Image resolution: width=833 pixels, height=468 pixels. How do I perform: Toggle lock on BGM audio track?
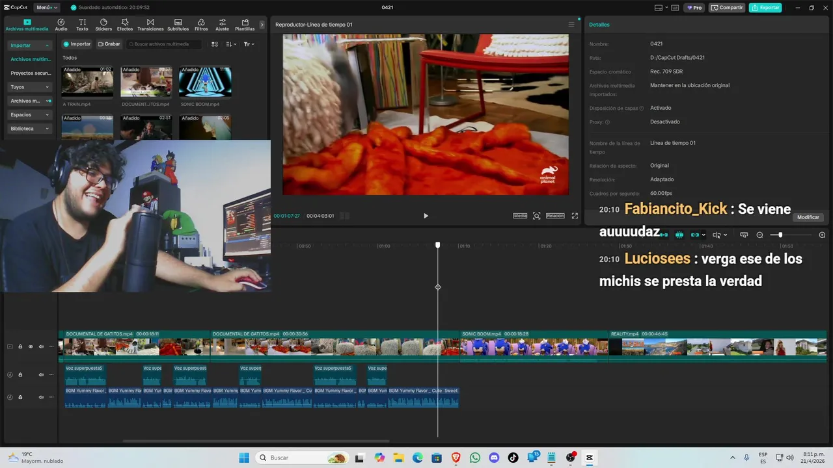[20, 396]
